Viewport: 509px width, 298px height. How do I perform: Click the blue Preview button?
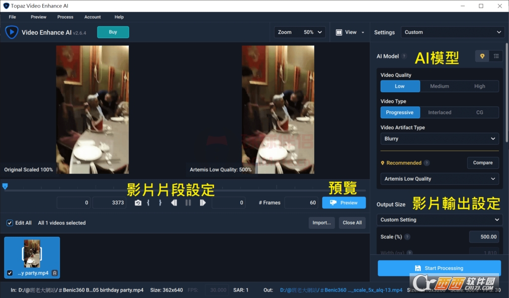344,203
